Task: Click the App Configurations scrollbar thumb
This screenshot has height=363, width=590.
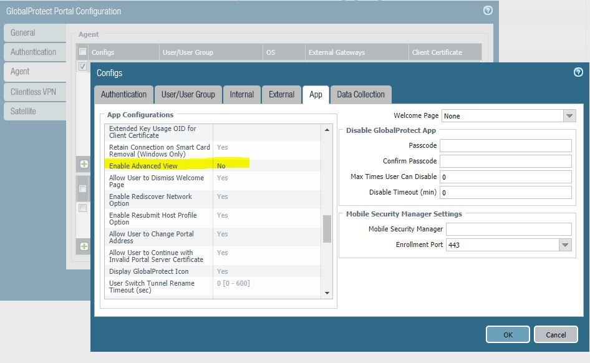Action: (327, 229)
